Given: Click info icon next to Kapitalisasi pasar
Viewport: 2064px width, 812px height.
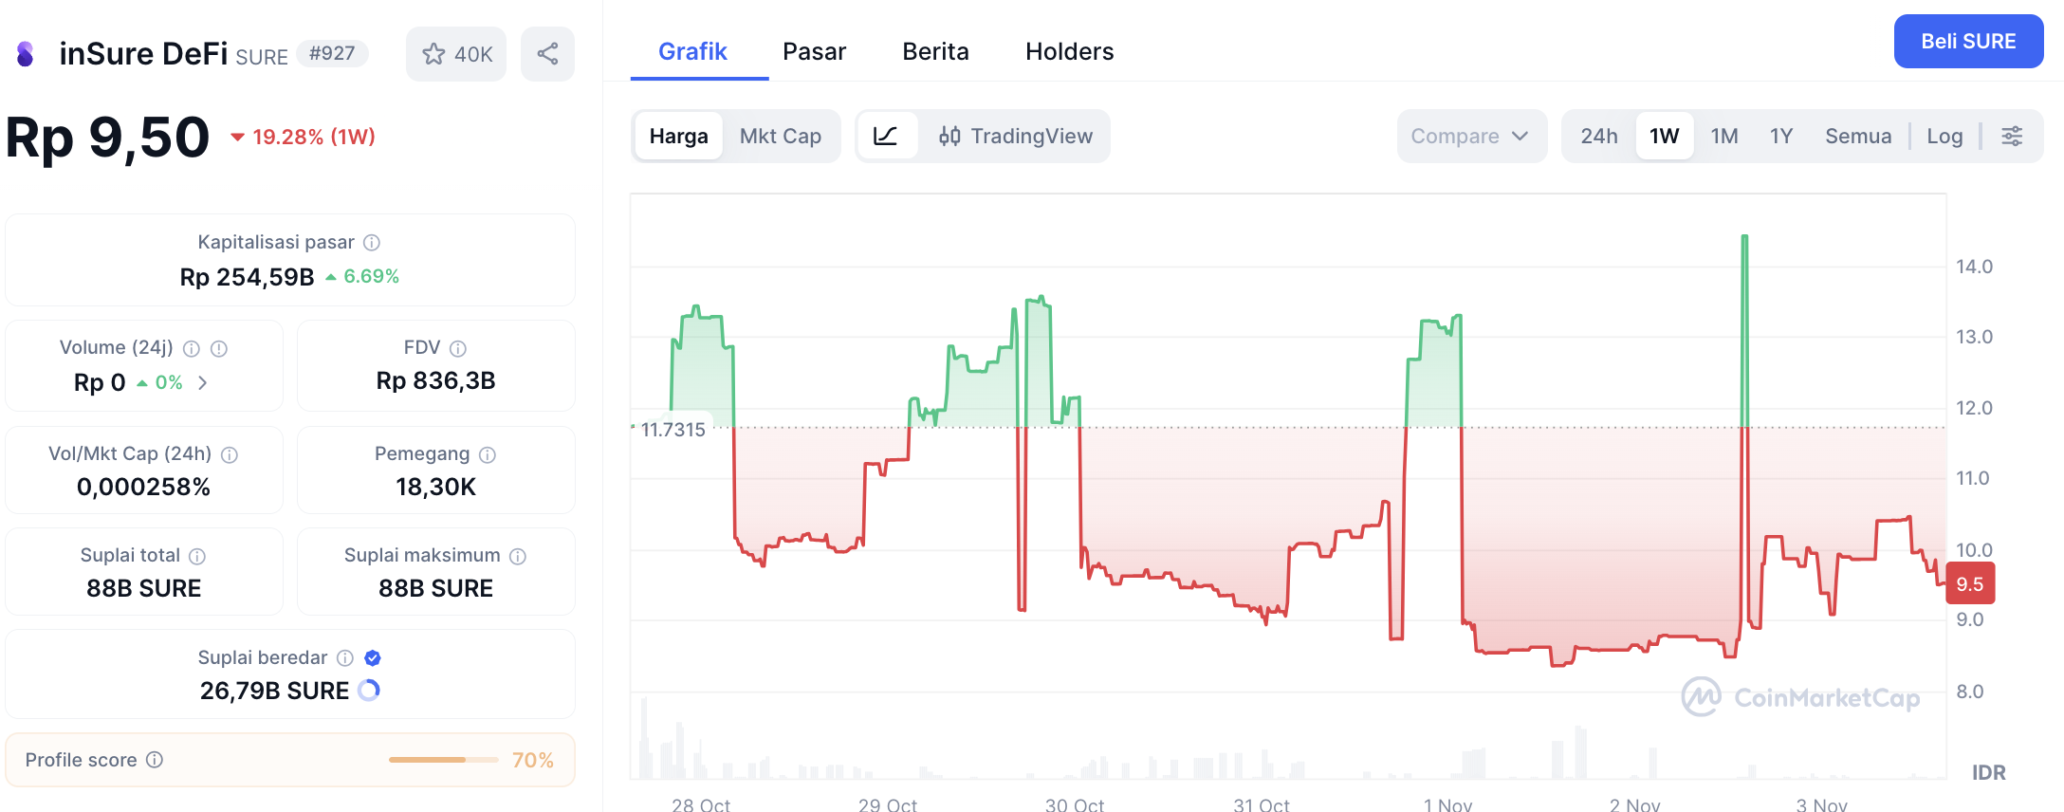Looking at the screenshot, I should [x=372, y=243].
